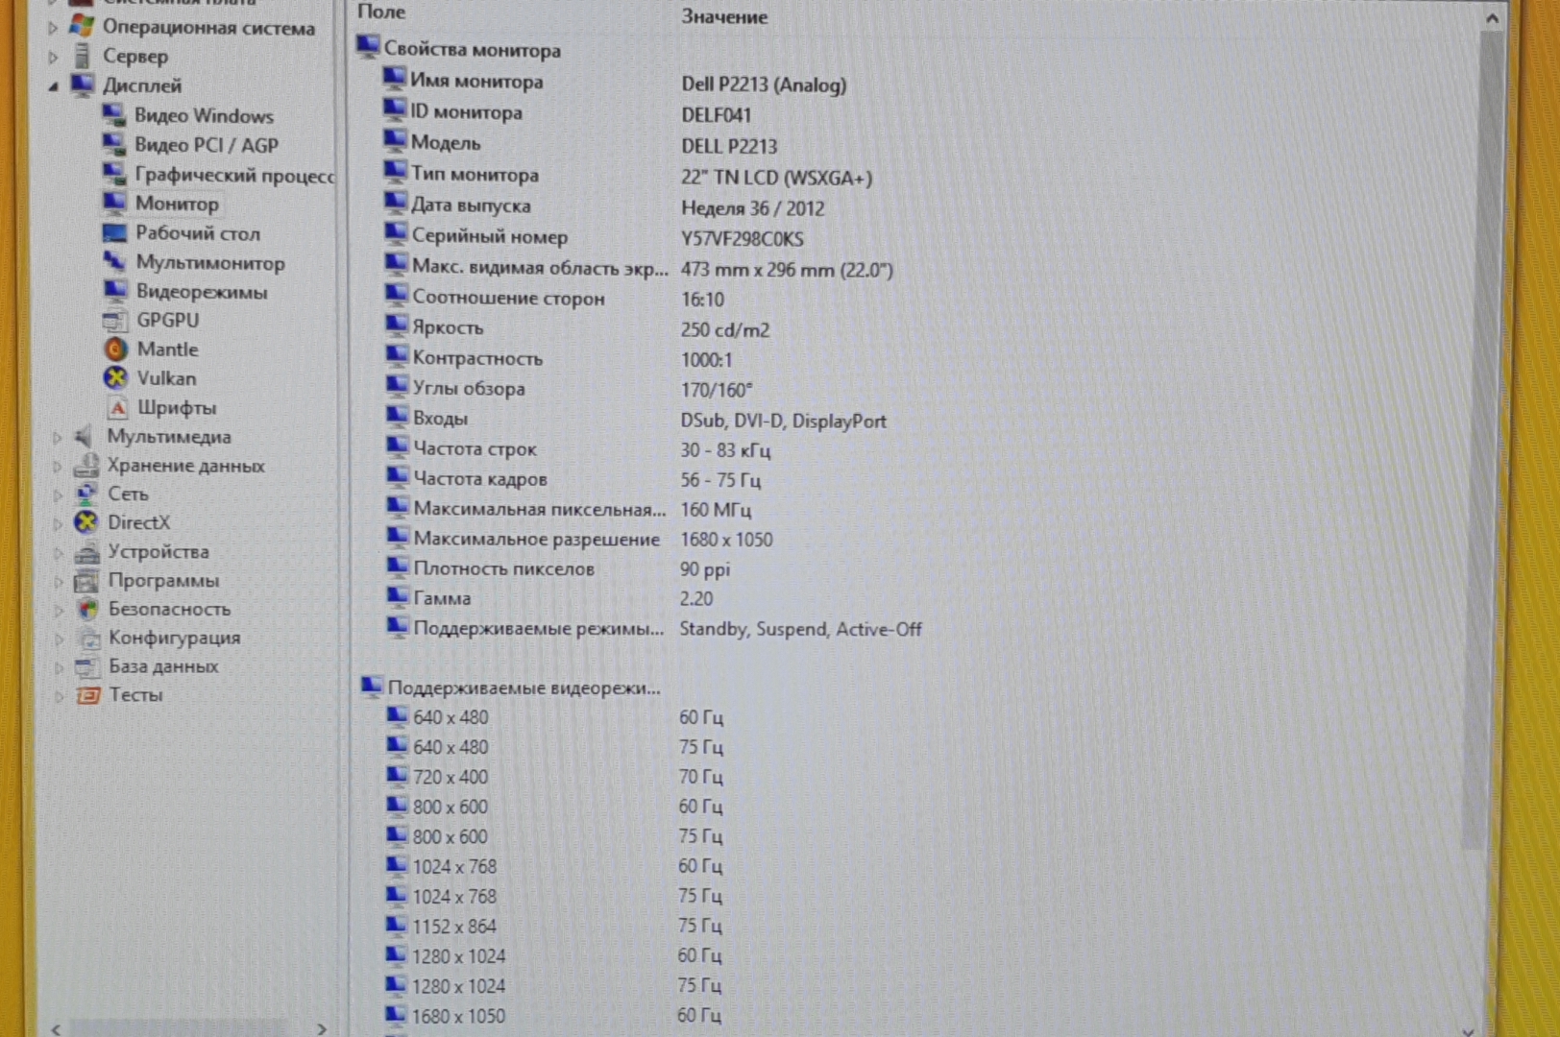Select the Максимальное разрешение row
The width and height of the screenshot is (1560, 1037).
click(x=580, y=540)
